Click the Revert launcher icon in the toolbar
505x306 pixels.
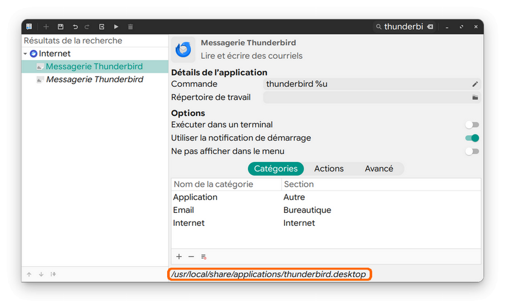coord(102,26)
